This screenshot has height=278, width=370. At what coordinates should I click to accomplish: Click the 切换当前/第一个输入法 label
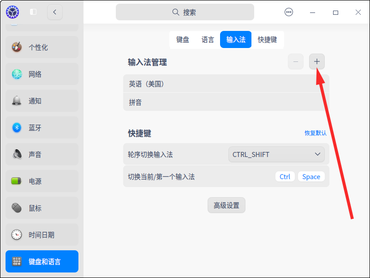point(161,177)
